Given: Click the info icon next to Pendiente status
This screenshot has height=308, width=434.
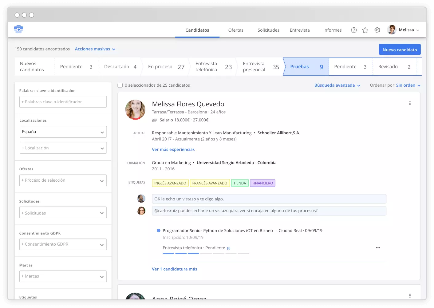Looking at the screenshot, I should pos(229,248).
